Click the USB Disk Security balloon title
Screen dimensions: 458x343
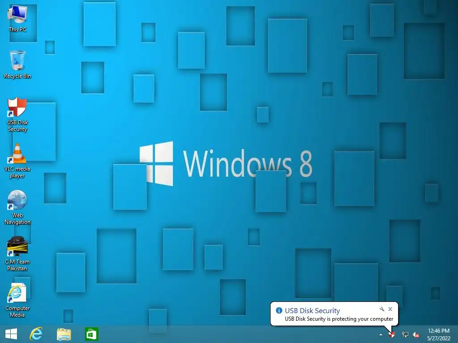(312, 311)
